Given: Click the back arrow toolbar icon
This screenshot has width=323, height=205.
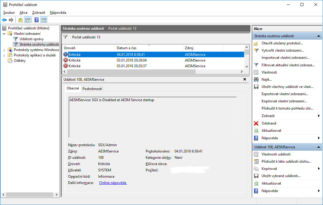Looking at the screenshot, I should point(4,20).
